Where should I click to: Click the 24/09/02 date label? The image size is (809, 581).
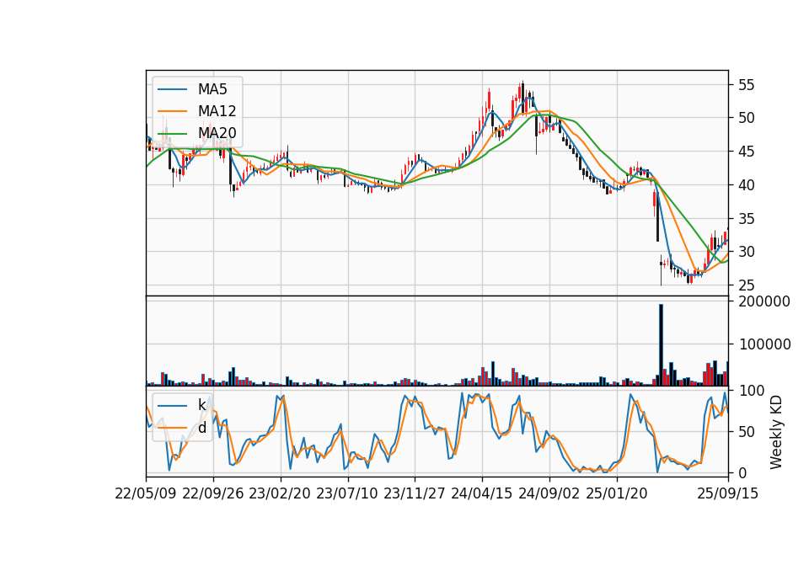549,493
